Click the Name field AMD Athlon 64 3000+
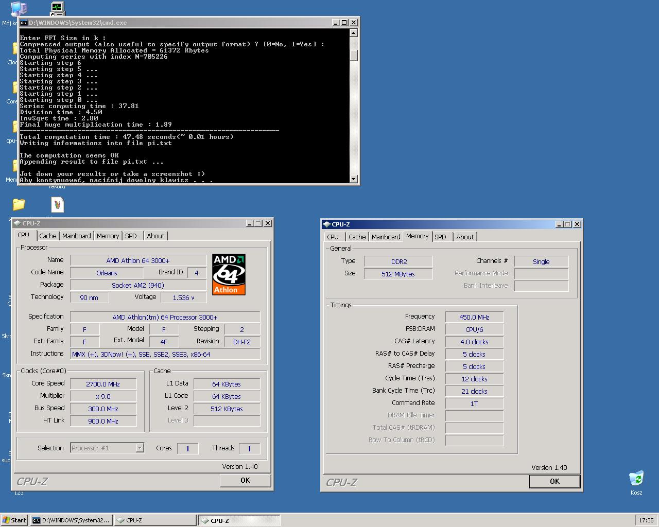 click(x=138, y=260)
